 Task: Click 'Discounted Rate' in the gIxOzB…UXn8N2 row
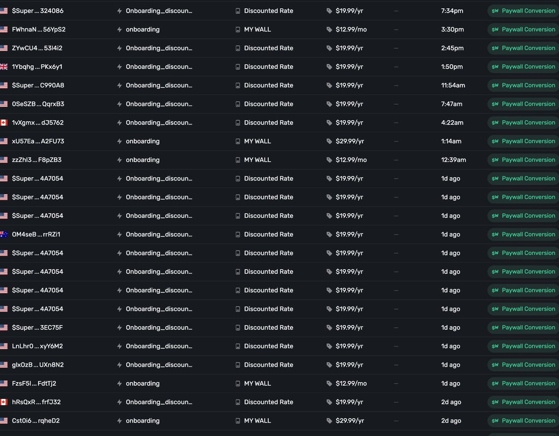tap(269, 365)
